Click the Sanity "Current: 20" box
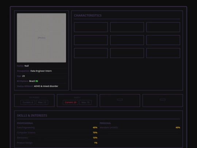This screenshot has width=197, height=148. click(x=70, y=102)
